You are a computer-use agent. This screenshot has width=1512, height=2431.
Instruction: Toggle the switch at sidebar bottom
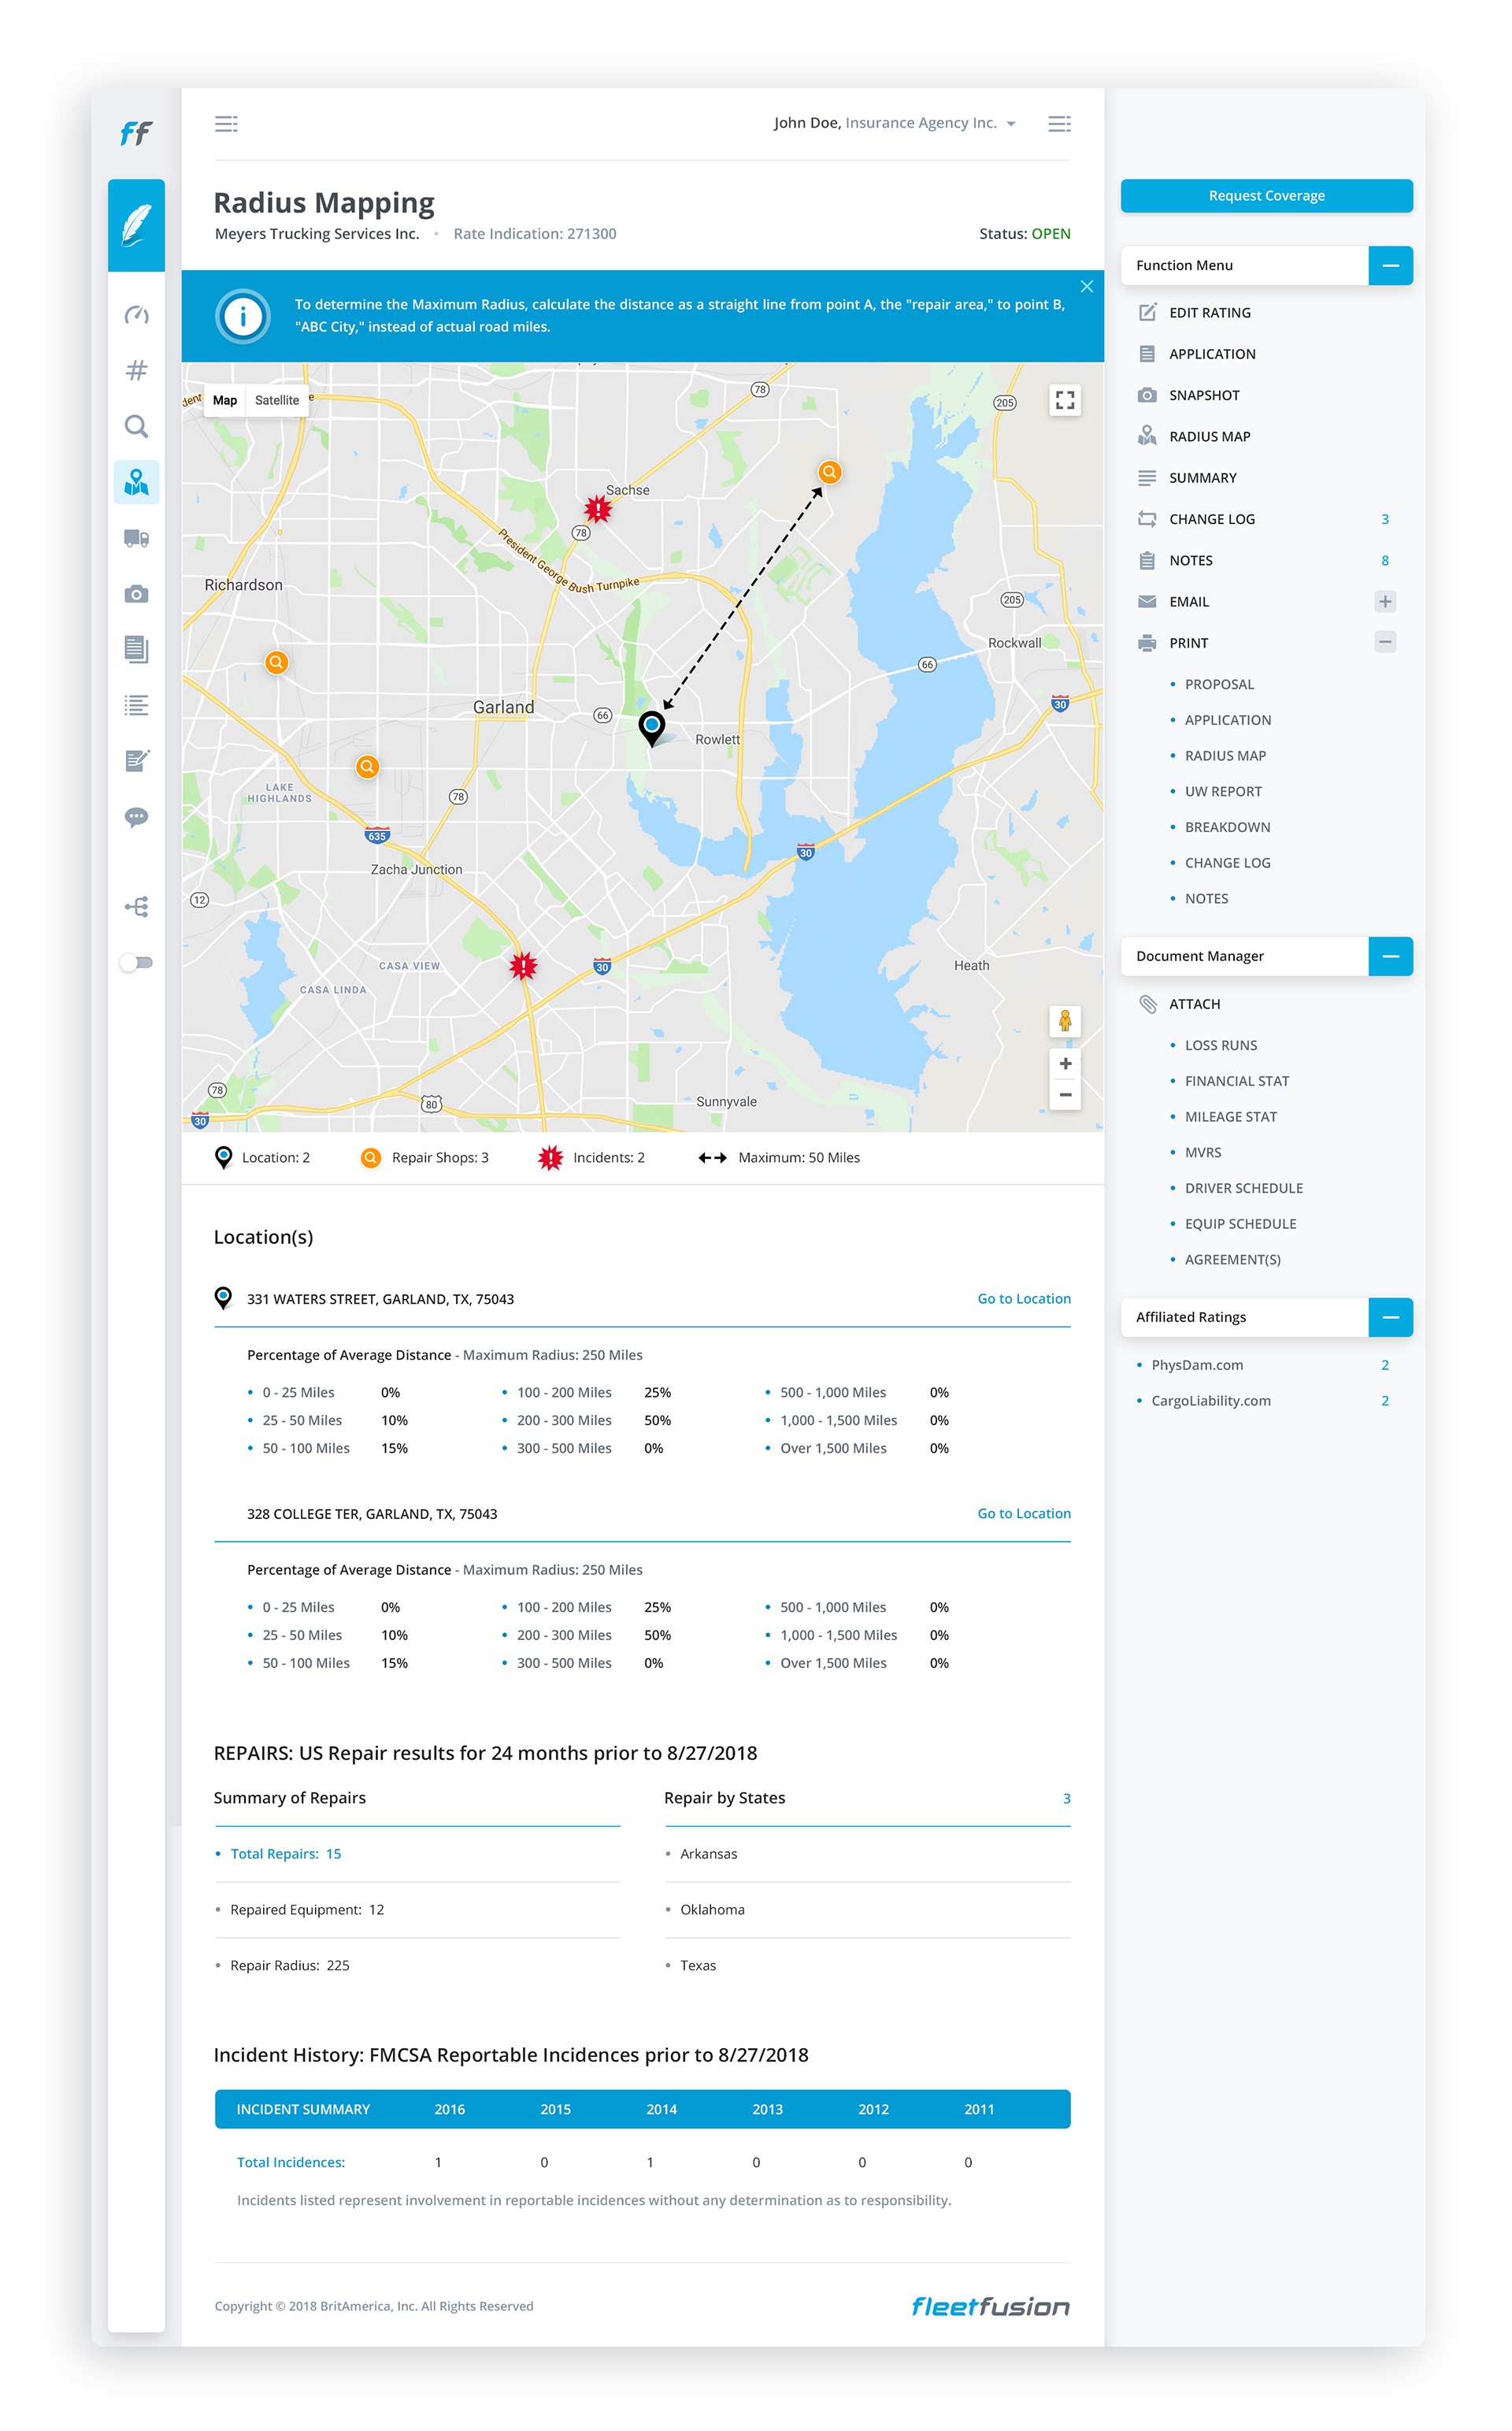point(136,962)
